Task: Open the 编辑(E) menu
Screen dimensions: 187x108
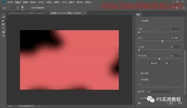Action: (x=18, y=2)
